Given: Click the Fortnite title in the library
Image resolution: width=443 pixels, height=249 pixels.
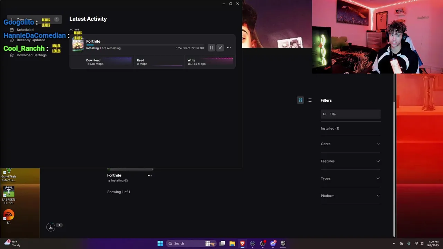Looking at the screenshot, I should tap(114, 175).
